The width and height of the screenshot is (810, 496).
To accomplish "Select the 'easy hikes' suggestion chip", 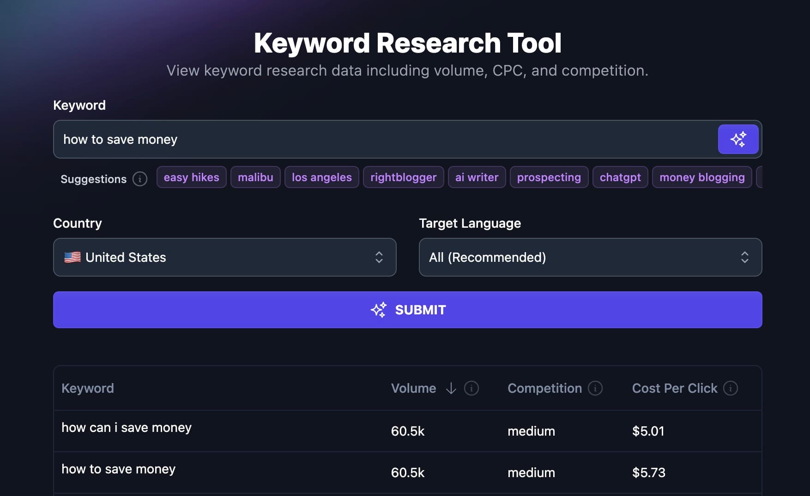I will coord(191,177).
